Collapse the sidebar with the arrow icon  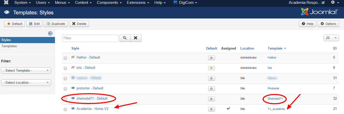[x=50, y=33]
